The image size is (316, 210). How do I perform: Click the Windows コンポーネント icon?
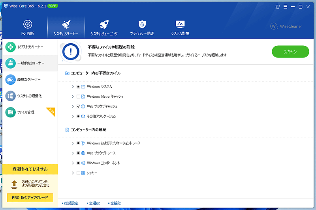(x=83, y=163)
